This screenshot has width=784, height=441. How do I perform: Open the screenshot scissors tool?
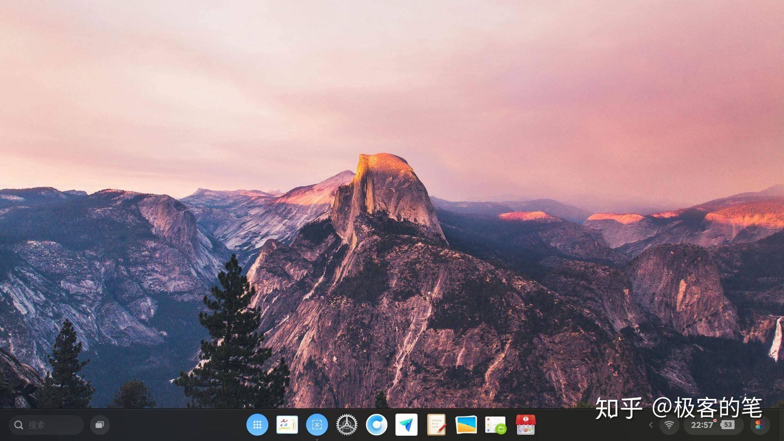coord(317,425)
